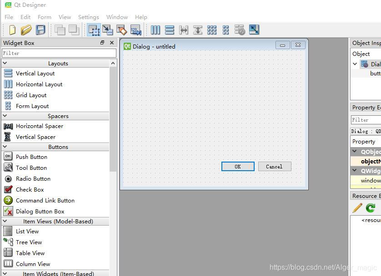Screen dimensions: 381x276
Task: Select the Edit Widgets mode icon
Action: (x=94, y=30)
